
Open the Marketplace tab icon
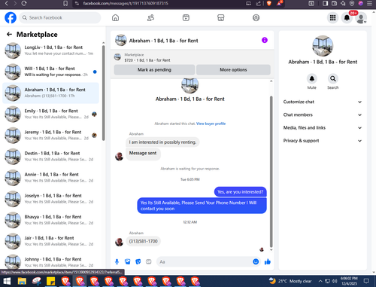click(221, 17)
